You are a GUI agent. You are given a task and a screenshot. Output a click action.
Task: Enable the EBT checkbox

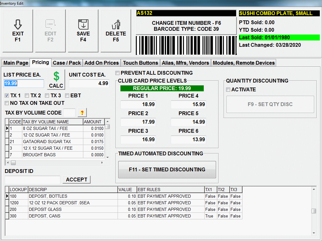point(67,96)
